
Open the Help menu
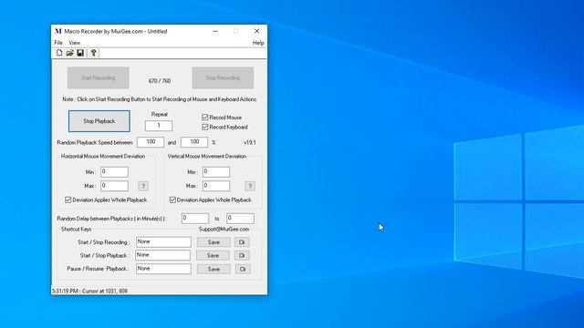(258, 43)
